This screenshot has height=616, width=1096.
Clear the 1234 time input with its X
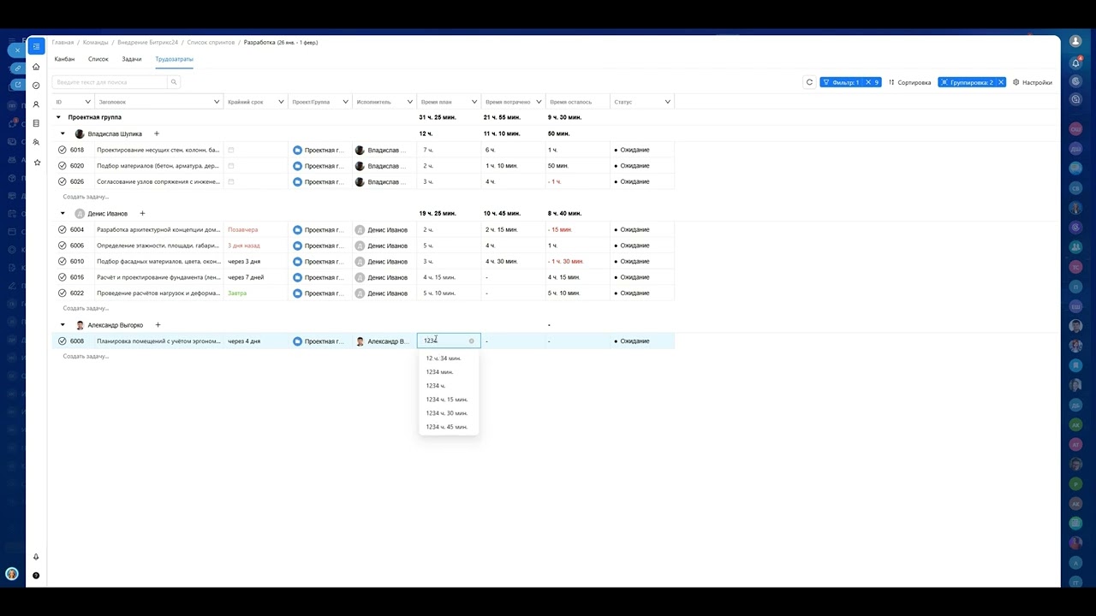(471, 341)
